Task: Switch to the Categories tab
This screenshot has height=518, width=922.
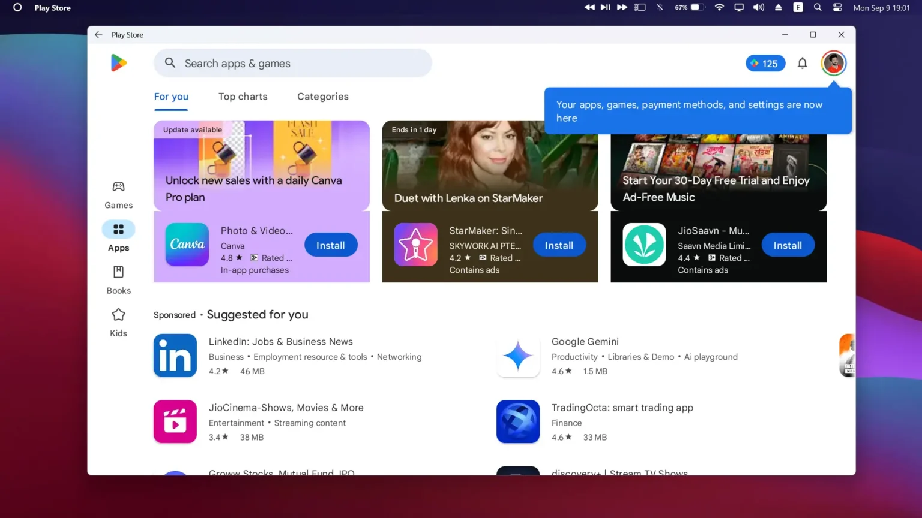Action: click(323, 97)
